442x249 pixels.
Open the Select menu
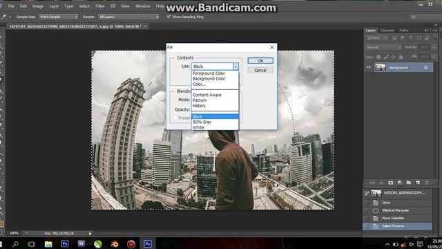click(x=84, y=6)
